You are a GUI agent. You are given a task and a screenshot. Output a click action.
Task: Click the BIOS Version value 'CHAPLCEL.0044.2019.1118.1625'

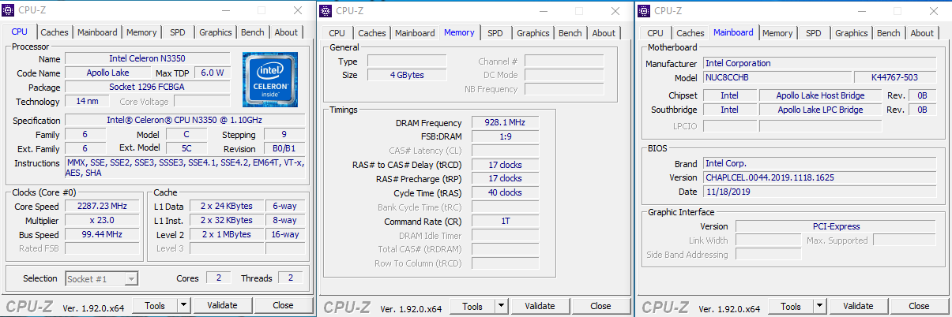pyautogui.click(x=820, y=177)
